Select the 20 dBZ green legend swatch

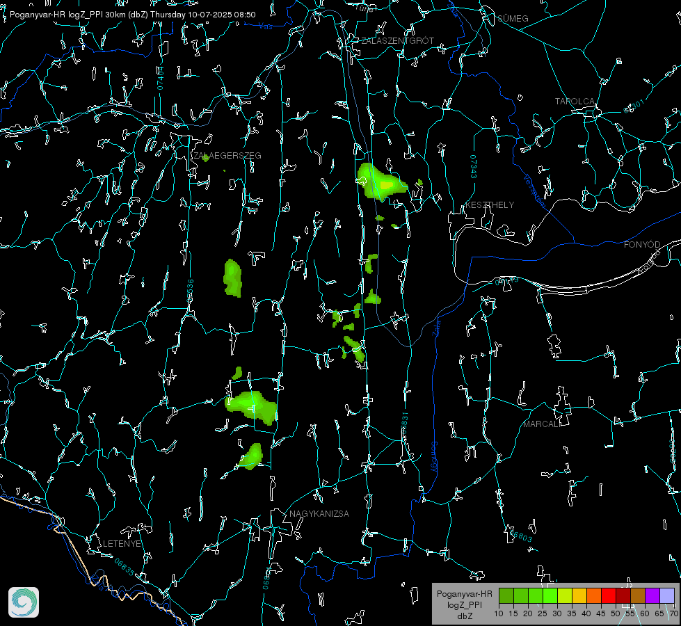point(536,595)
